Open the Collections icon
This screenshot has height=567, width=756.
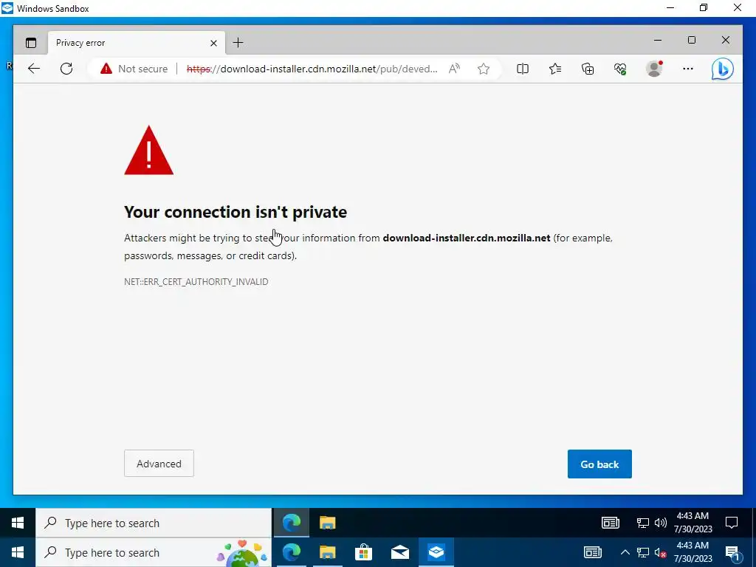point(588,69)
